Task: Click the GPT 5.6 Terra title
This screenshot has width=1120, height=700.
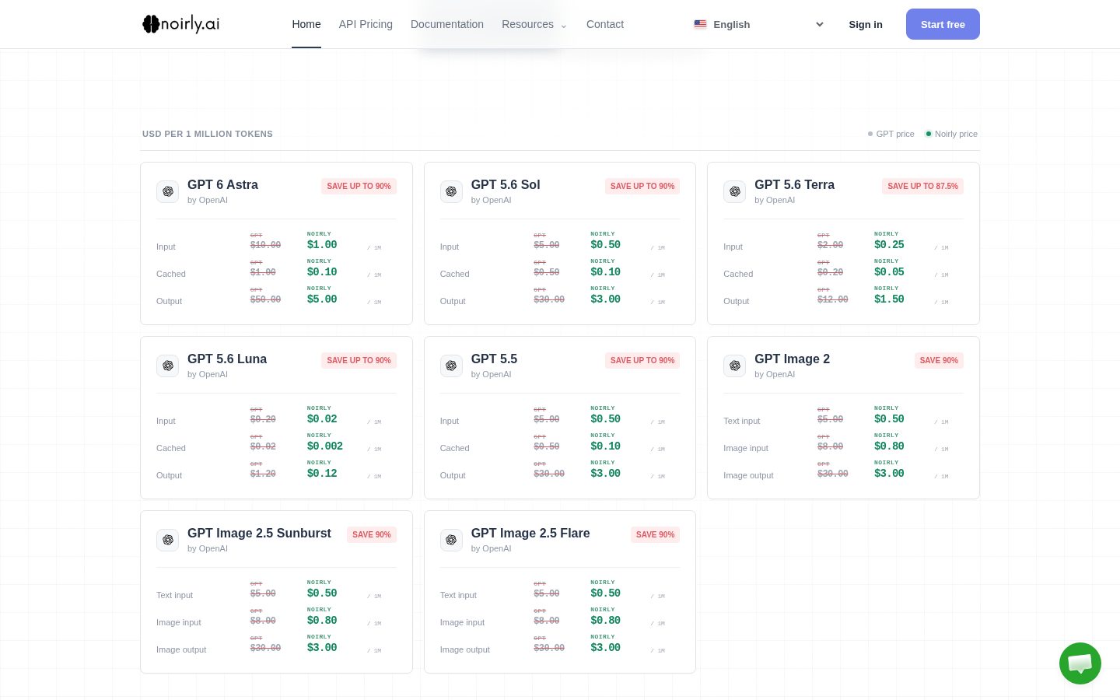Action: click(x=794, y=184)
